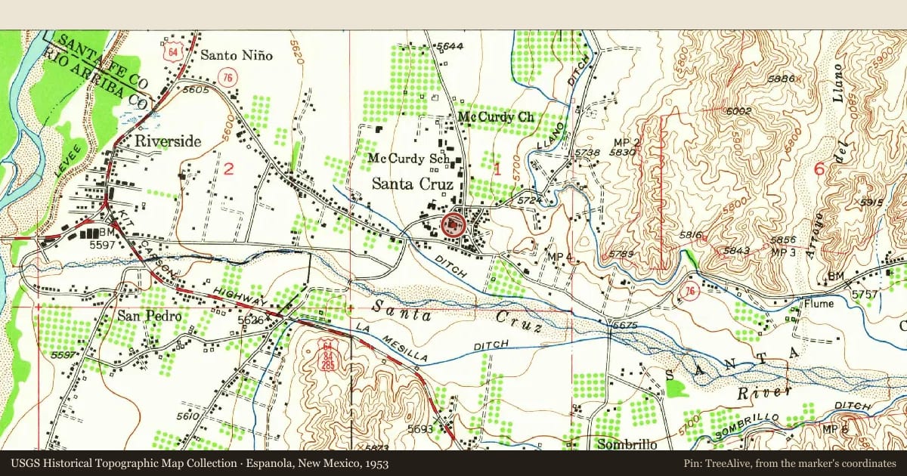907x476 pixels.
Task: Select the "LA MESILLA" ditch label
Action: click(391, 344)
